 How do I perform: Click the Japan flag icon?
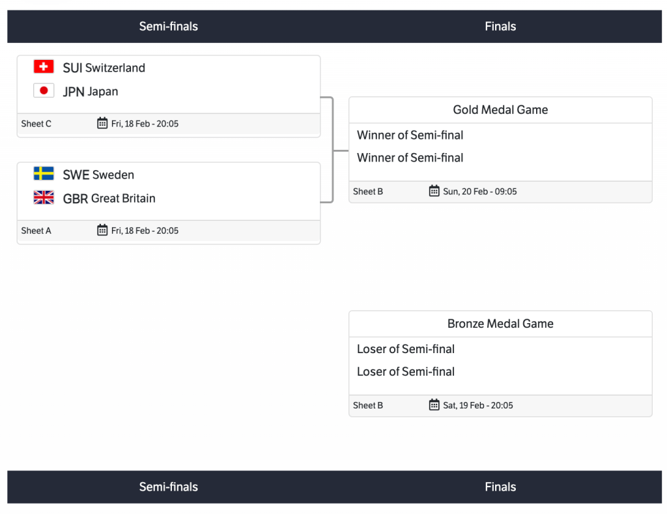[x=44, y=91]
